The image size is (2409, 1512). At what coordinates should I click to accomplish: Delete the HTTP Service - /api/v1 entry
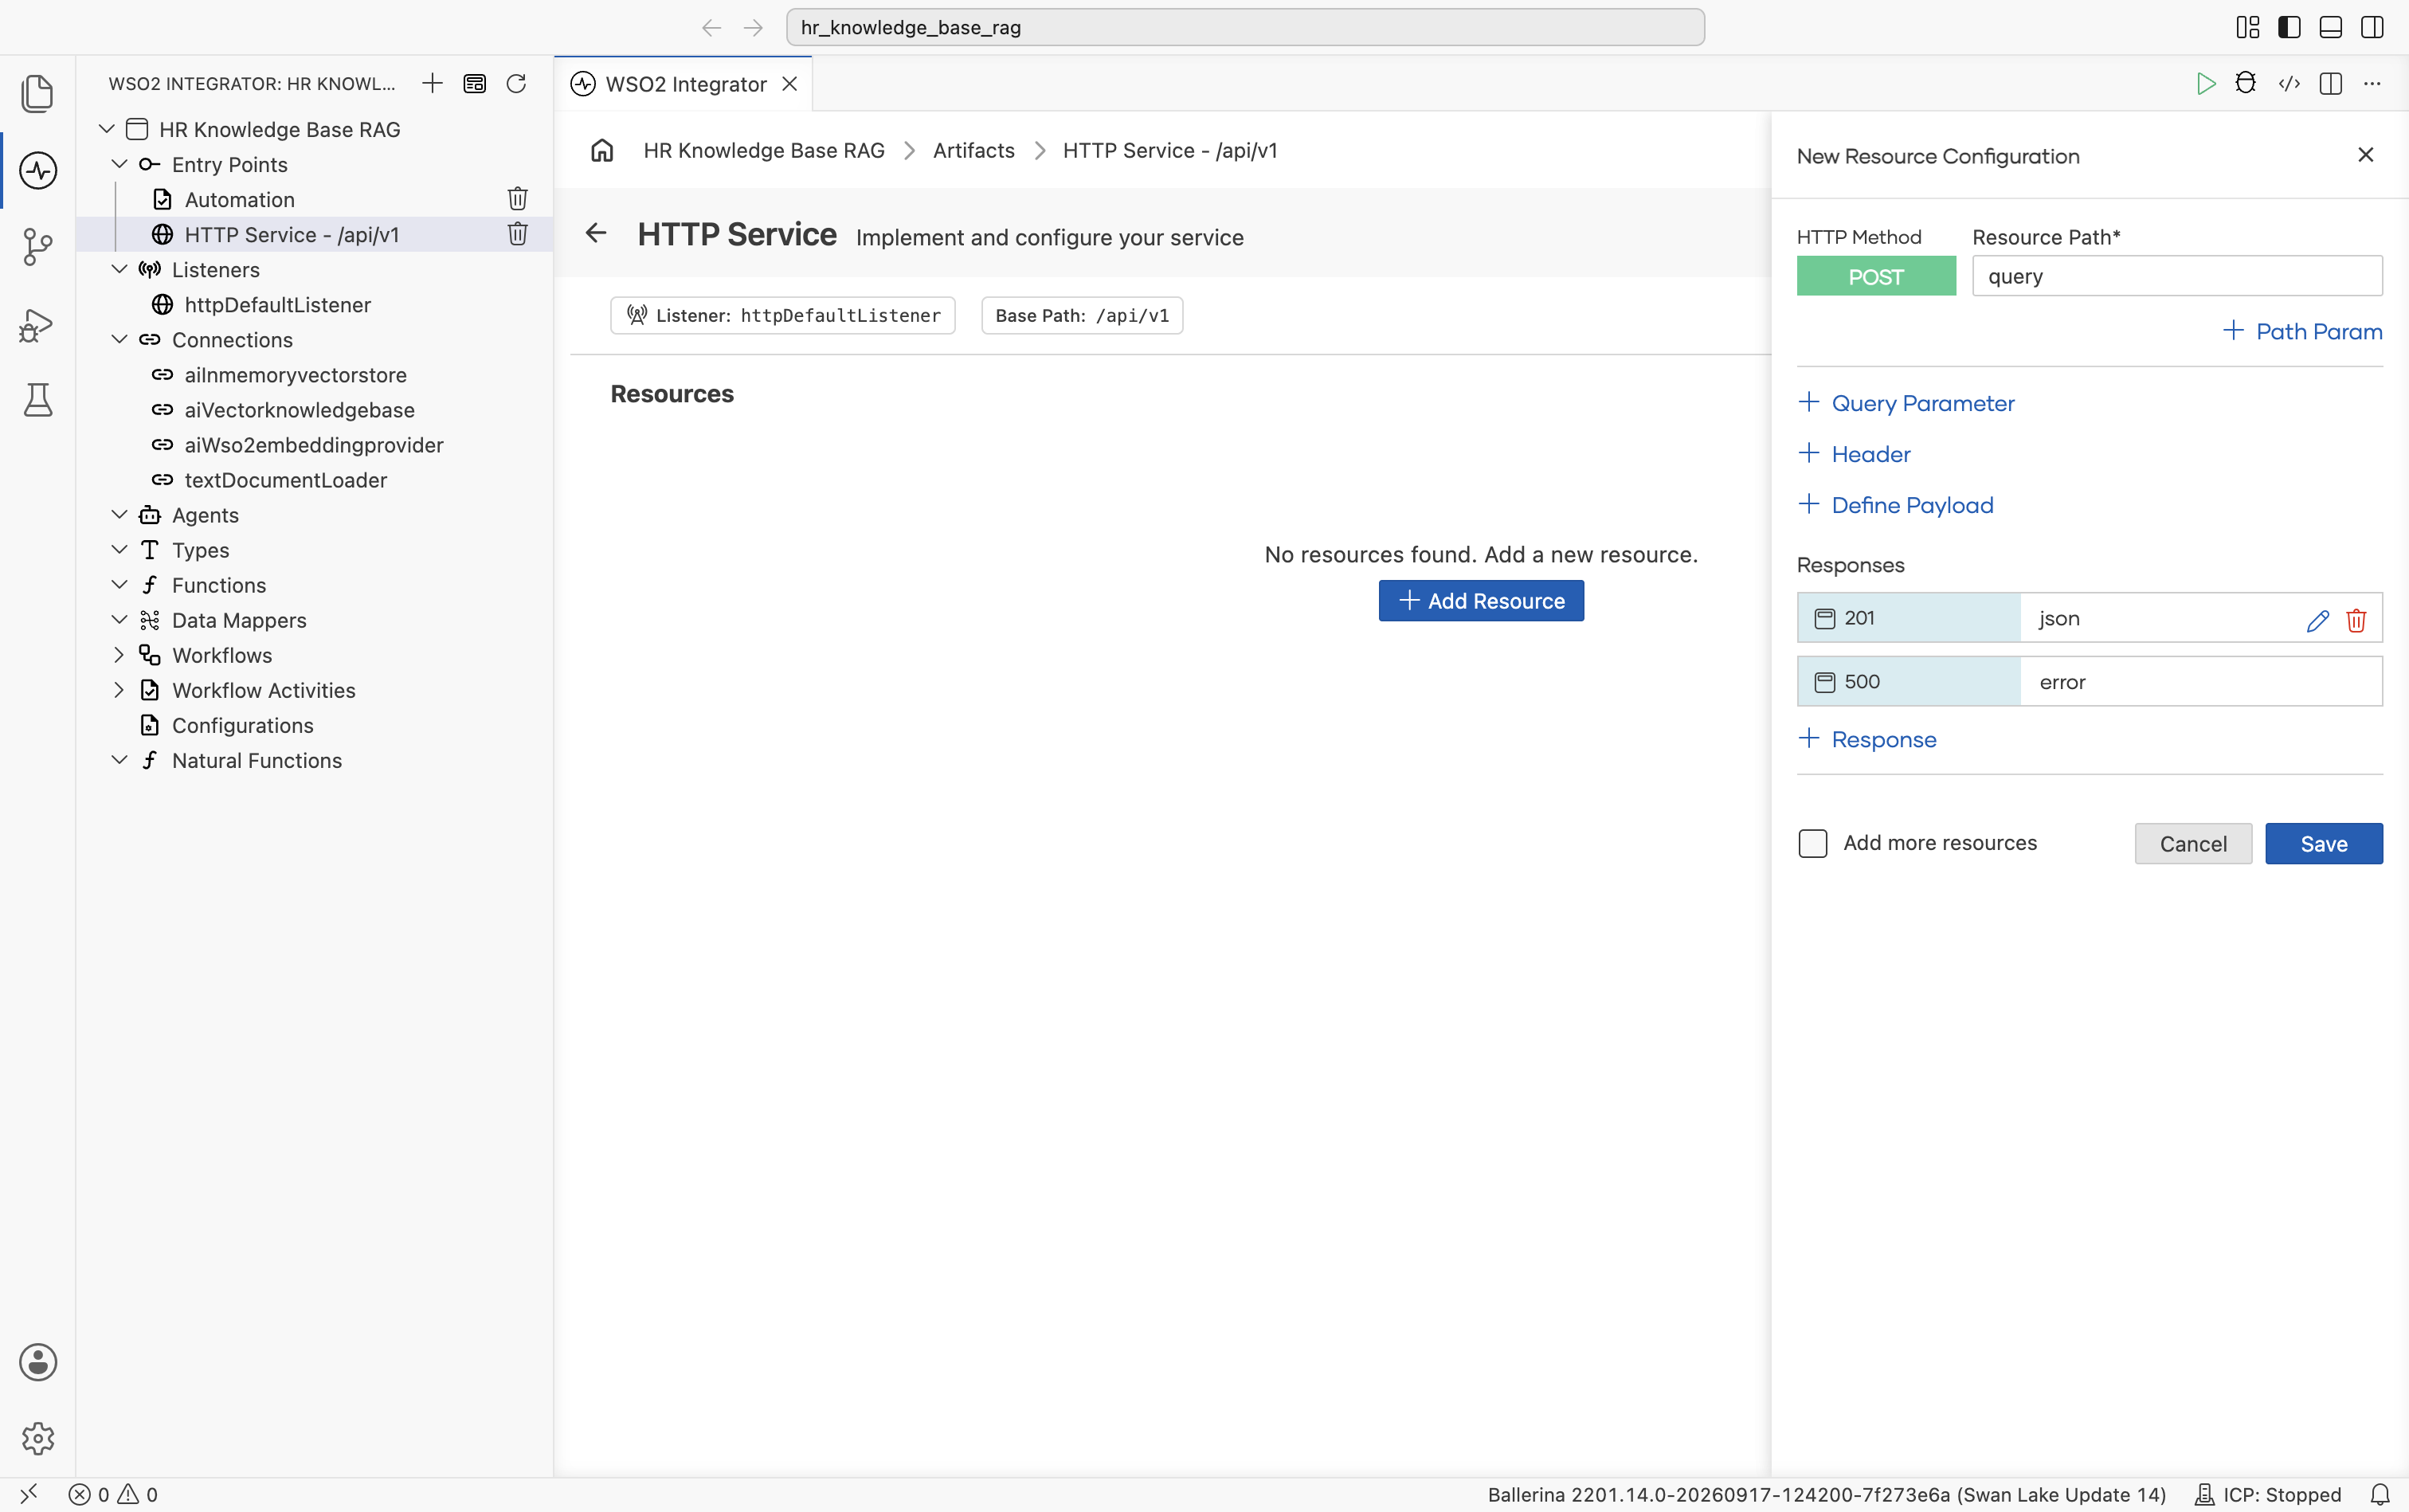[x=517, y=234]
